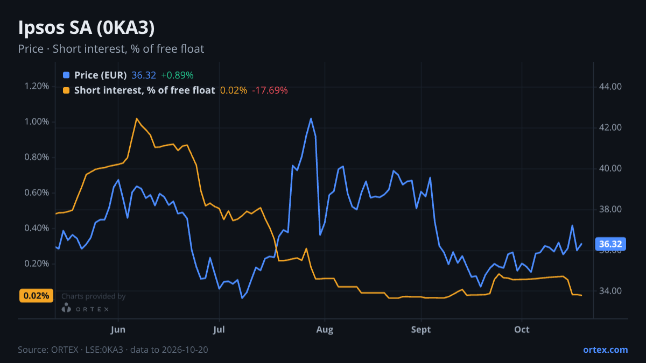Open the ortex.com link
This screenshot has height=363, width=646.
pos(605,350)
